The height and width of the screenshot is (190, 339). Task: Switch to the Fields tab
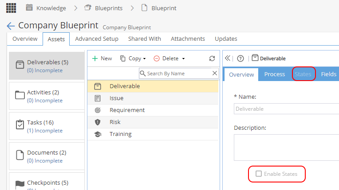329,74
